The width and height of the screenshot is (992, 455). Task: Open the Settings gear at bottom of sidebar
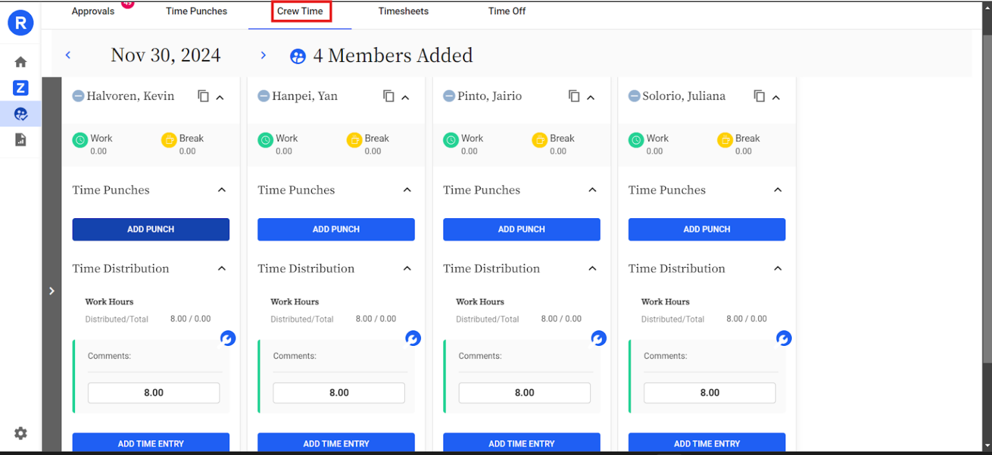pyautogui.click(x=20, y=433)
